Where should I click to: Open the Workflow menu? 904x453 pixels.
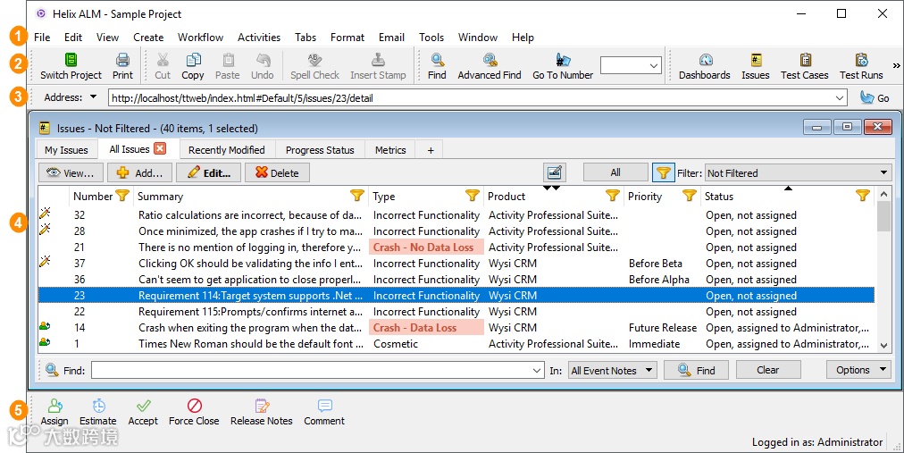201,38
